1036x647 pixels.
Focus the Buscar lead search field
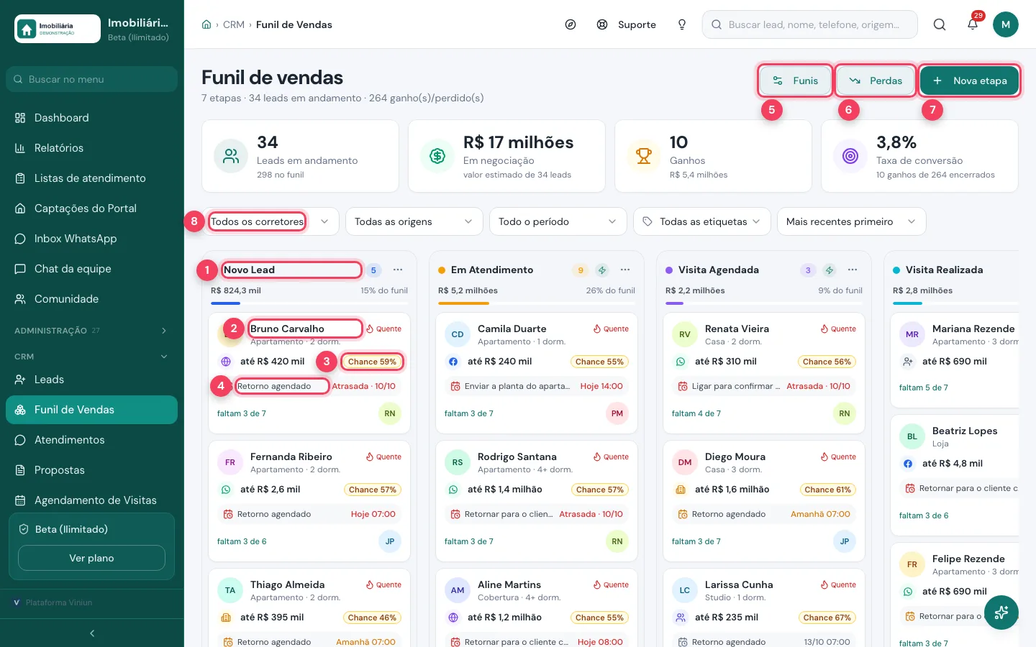810,24
